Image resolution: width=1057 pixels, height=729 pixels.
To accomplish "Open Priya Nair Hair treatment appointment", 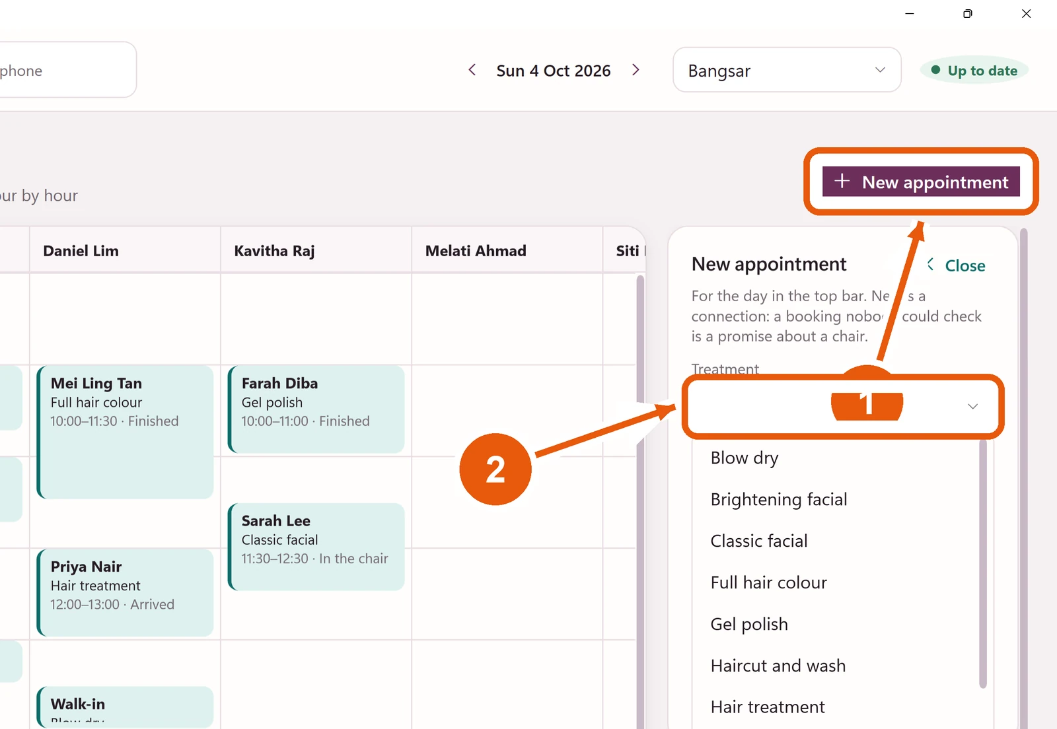I will coord(125,592).
